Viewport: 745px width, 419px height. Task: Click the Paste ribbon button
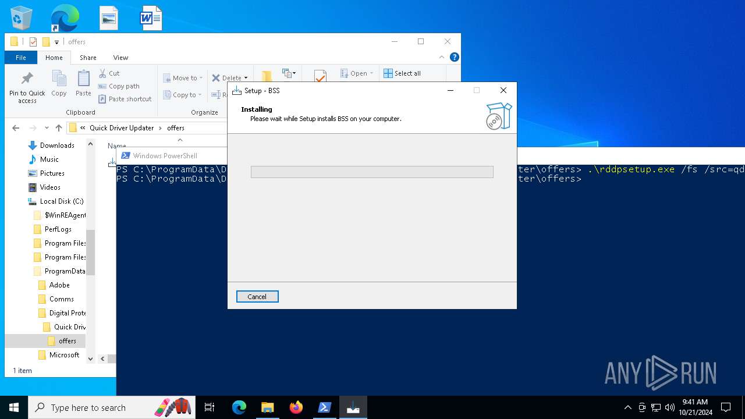pos(83,83)
